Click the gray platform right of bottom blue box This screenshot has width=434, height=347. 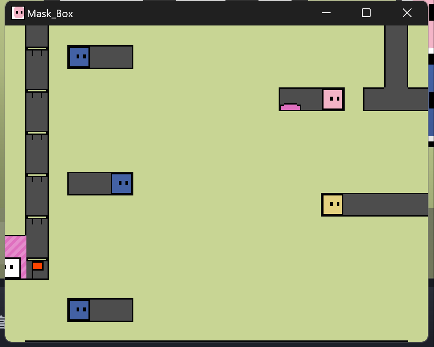111,310
